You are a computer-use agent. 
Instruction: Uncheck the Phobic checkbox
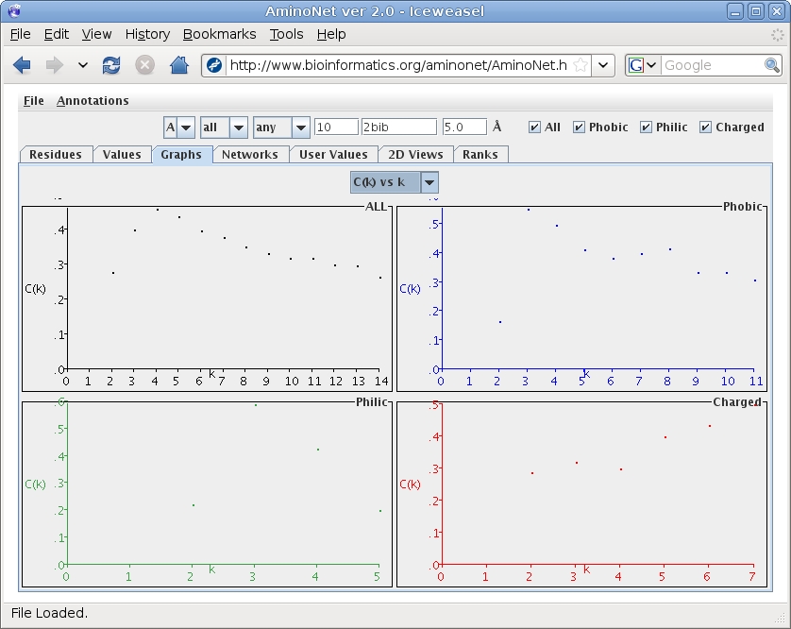pos(579,127)
